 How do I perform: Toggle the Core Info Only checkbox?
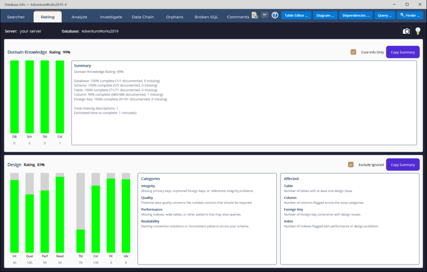(x=353, y=52)
